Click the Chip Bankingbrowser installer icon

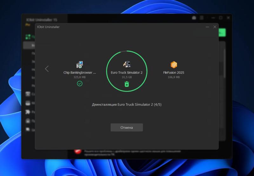80,64
